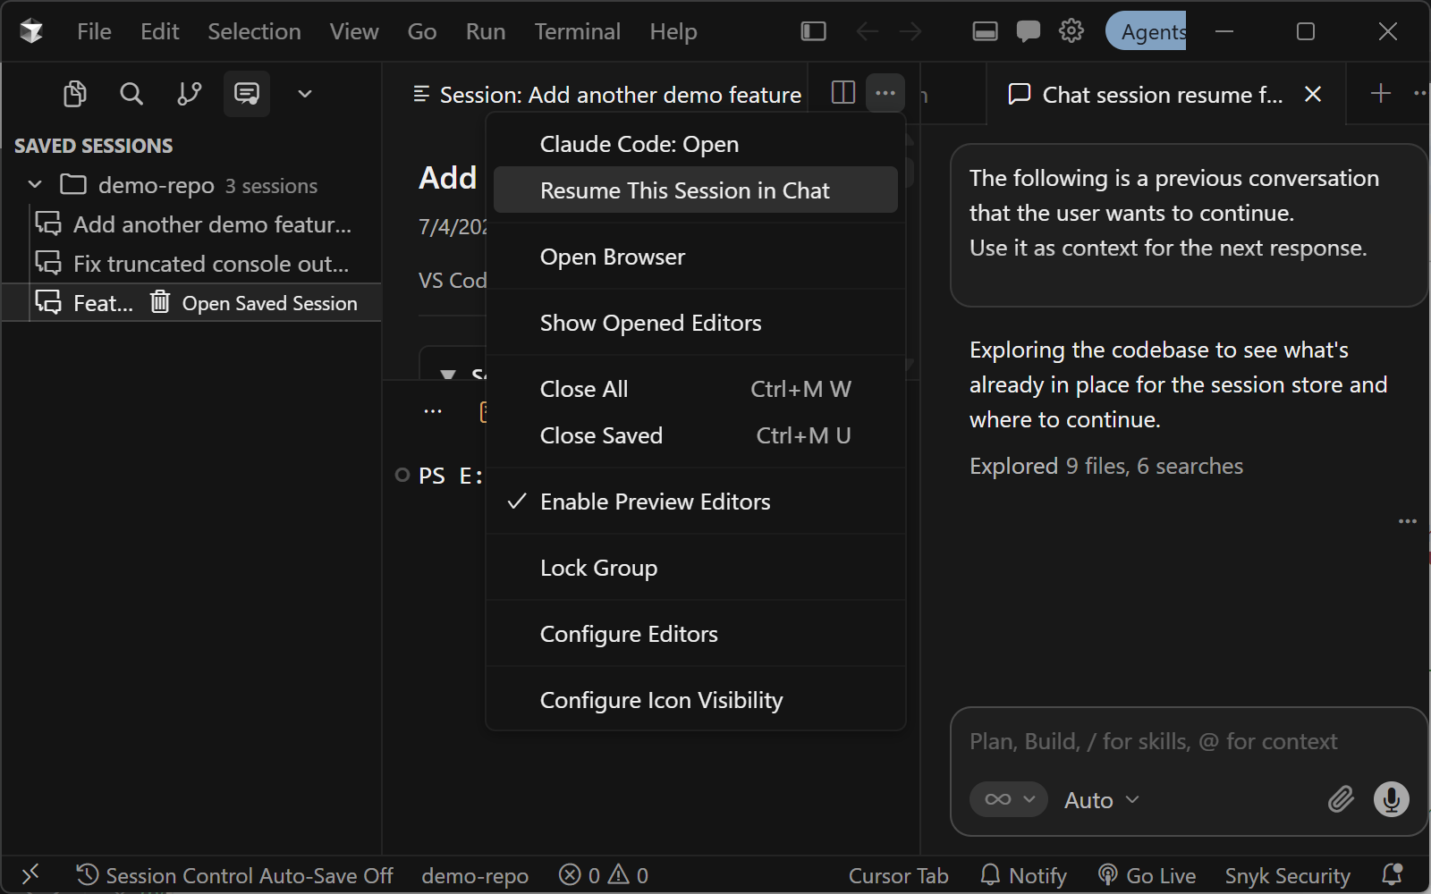Open the Run menu
This screenshot has height=894, width=1431.
[486, 31]
